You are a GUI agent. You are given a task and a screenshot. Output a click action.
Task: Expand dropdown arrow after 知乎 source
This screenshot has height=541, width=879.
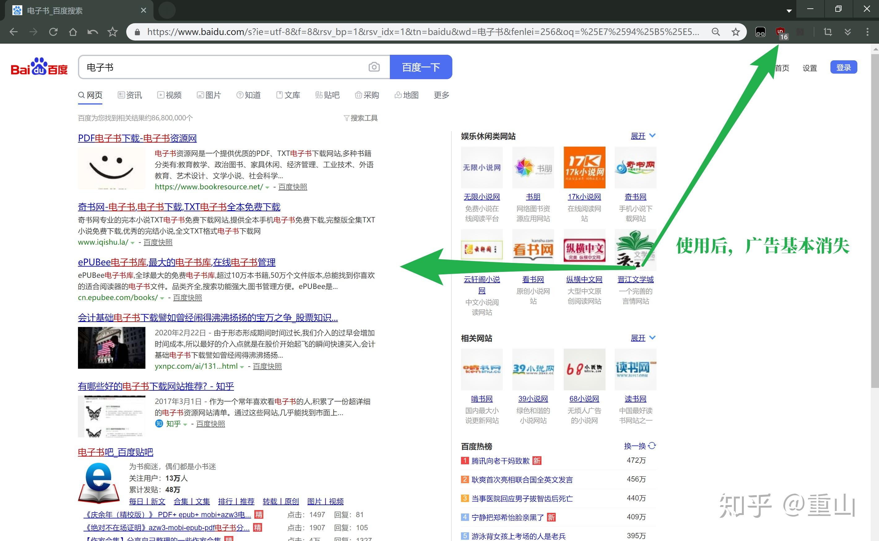(185, 425)
